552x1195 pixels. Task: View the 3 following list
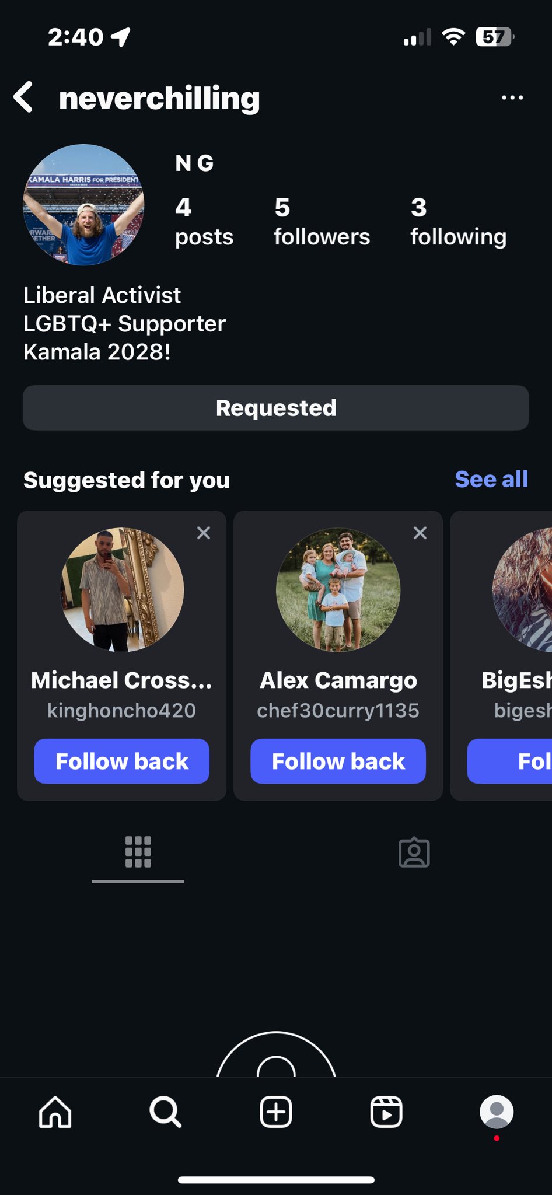[x=458, y=222]
